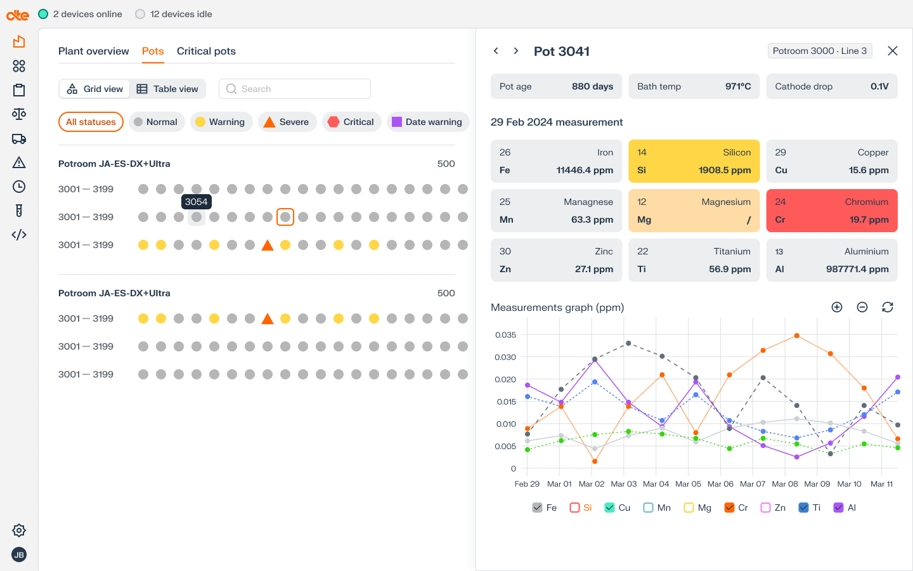
Task: Zoom out on the measurements graph
Action: (862, 307)
